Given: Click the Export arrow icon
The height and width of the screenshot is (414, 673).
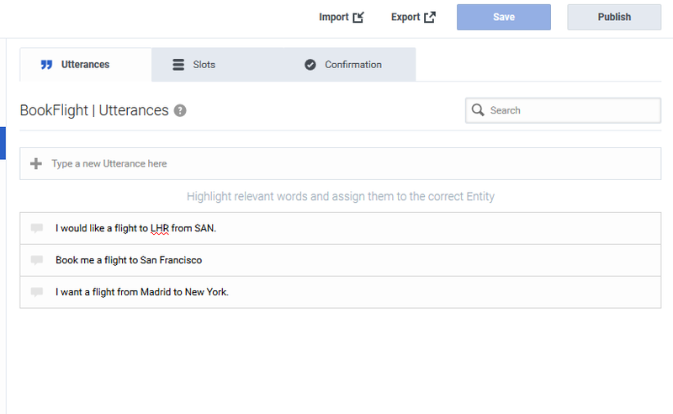Looking at the screenshot, I should (x=430, y=17).
